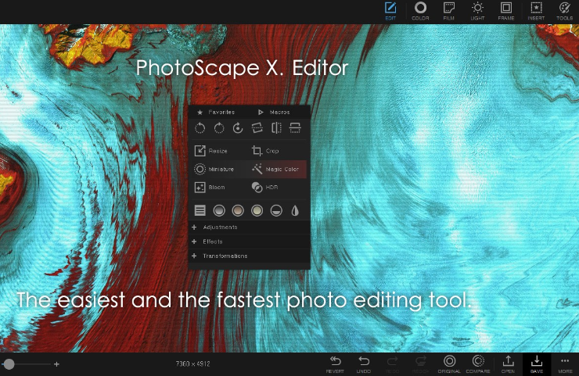
Task: Select the Crop tool
Action: coord(265,151)
